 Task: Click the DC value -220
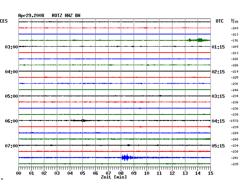click(x=234, y=59)
